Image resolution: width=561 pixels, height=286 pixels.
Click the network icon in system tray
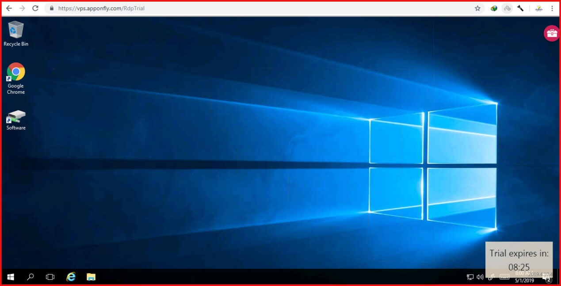point(470,277)
